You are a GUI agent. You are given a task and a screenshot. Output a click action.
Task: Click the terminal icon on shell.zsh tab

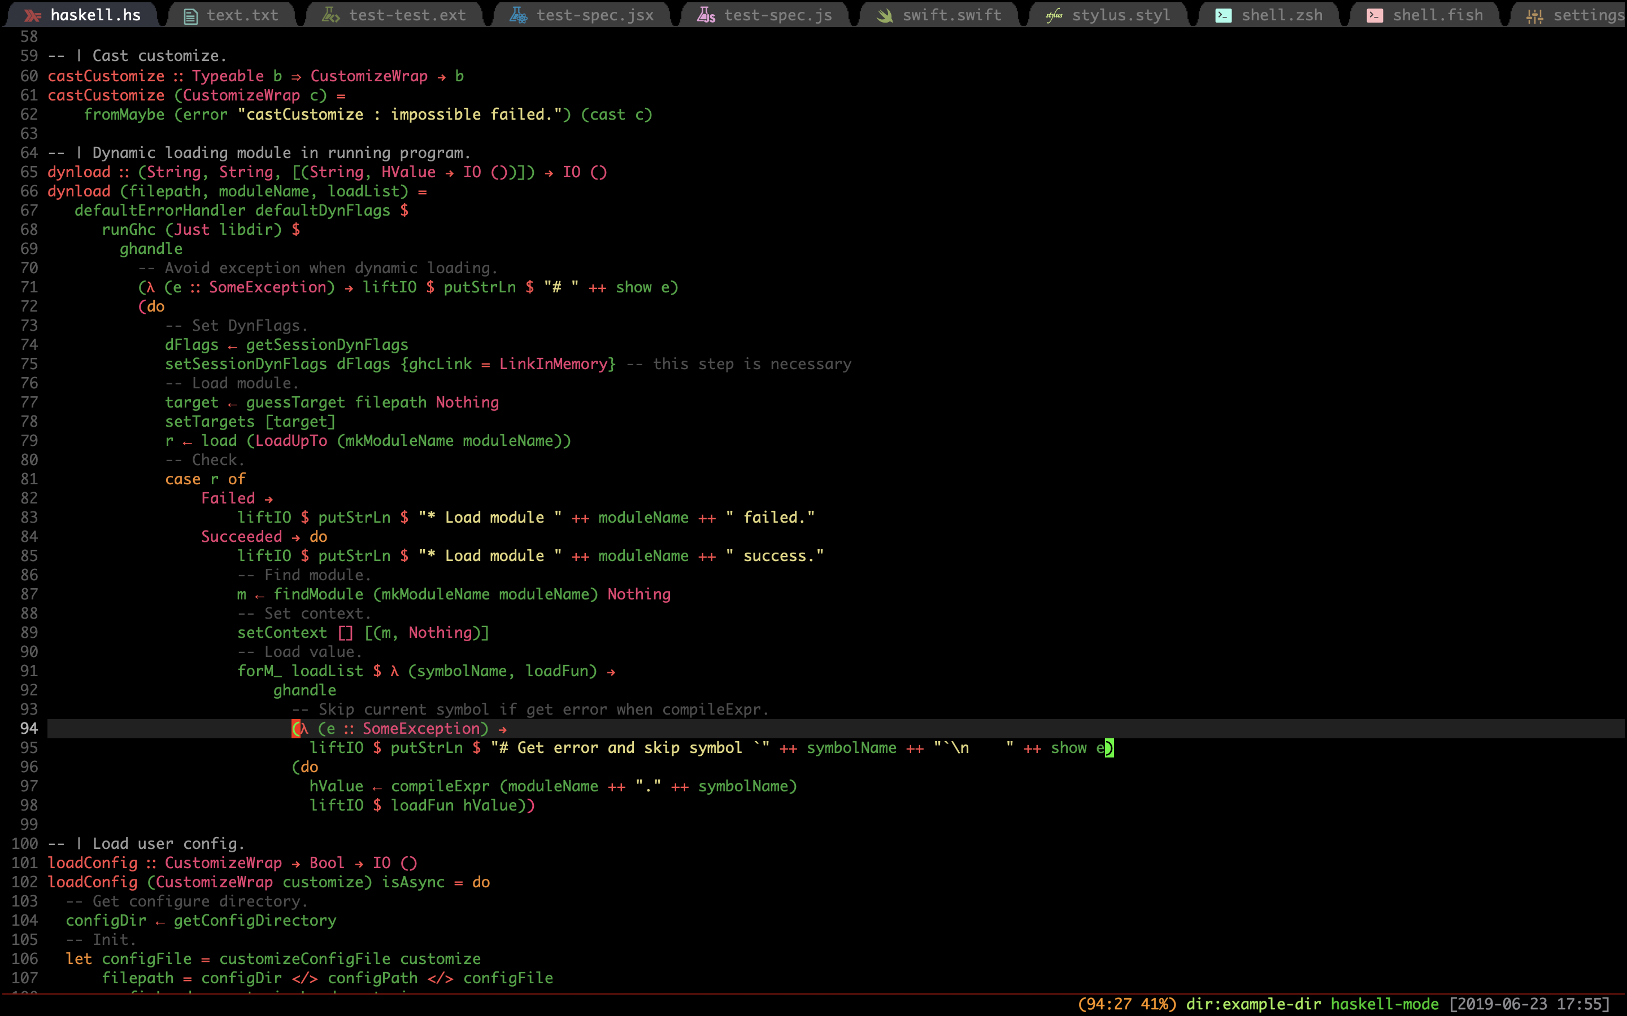click(x=1224, y=15)
